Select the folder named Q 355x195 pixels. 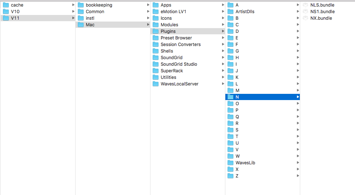point(263,116)
